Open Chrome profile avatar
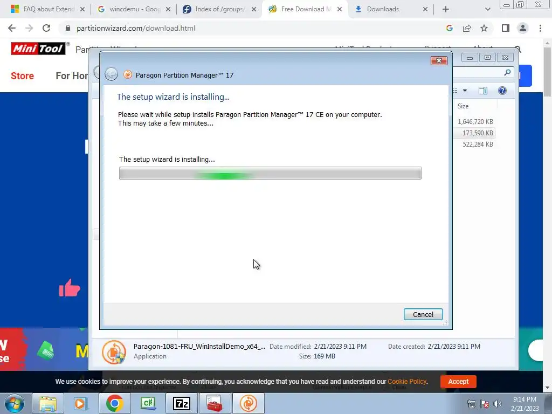 (523, 28)
